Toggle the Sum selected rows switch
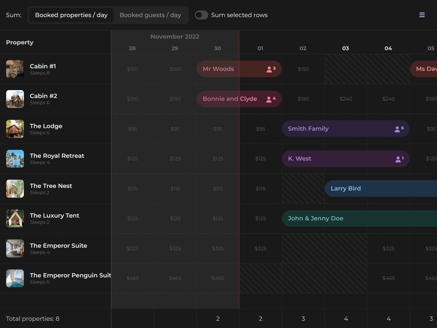The height and width of the screenshot is (328, 437). click(x=201, y=15)
